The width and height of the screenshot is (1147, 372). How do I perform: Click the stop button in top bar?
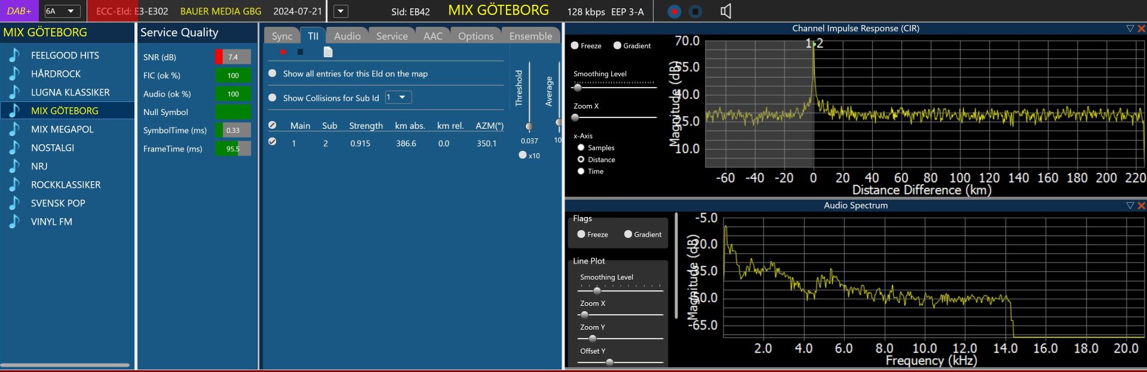click(695, 11)
